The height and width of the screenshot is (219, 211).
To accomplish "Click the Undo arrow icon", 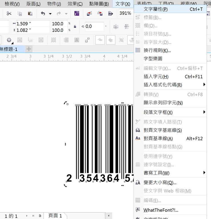I will point(43,13).
